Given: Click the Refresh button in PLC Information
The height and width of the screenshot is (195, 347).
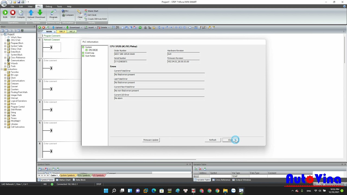Looking at the screenshot, I should coord(213,140).
